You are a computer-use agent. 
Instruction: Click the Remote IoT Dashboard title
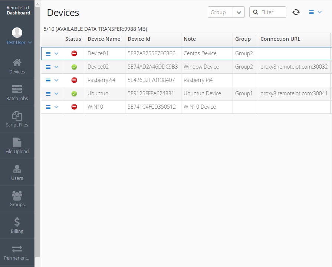pos(18,10)
